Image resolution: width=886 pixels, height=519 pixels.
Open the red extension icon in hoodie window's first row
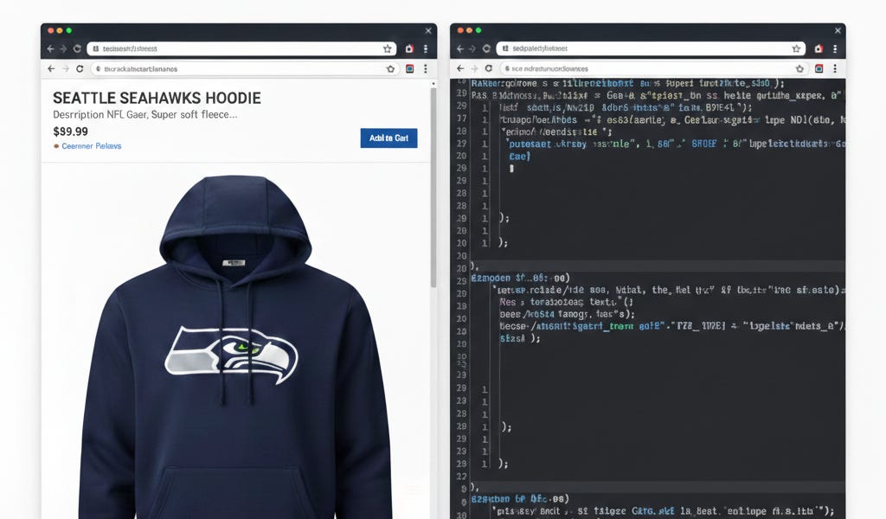click(x=409, y=48)
